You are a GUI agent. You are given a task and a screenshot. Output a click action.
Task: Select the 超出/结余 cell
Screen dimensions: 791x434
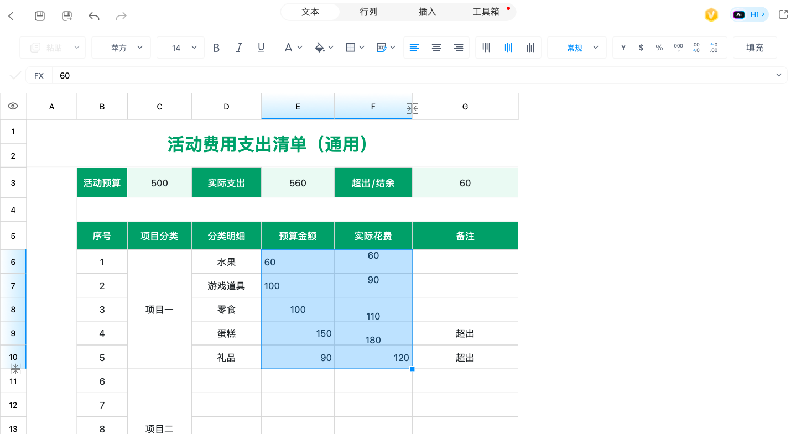pyautogui.click(x=373, y=183)
